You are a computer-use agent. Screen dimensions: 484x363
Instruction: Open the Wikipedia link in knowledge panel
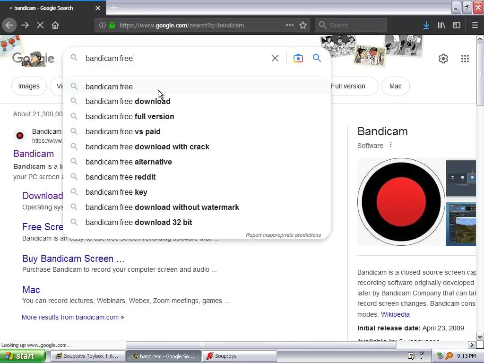[395, 314]
